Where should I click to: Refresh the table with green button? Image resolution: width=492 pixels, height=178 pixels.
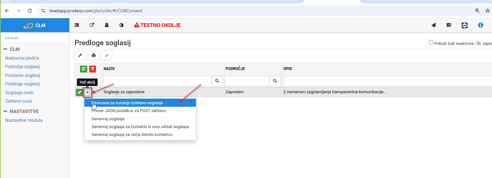click(83, 69)
